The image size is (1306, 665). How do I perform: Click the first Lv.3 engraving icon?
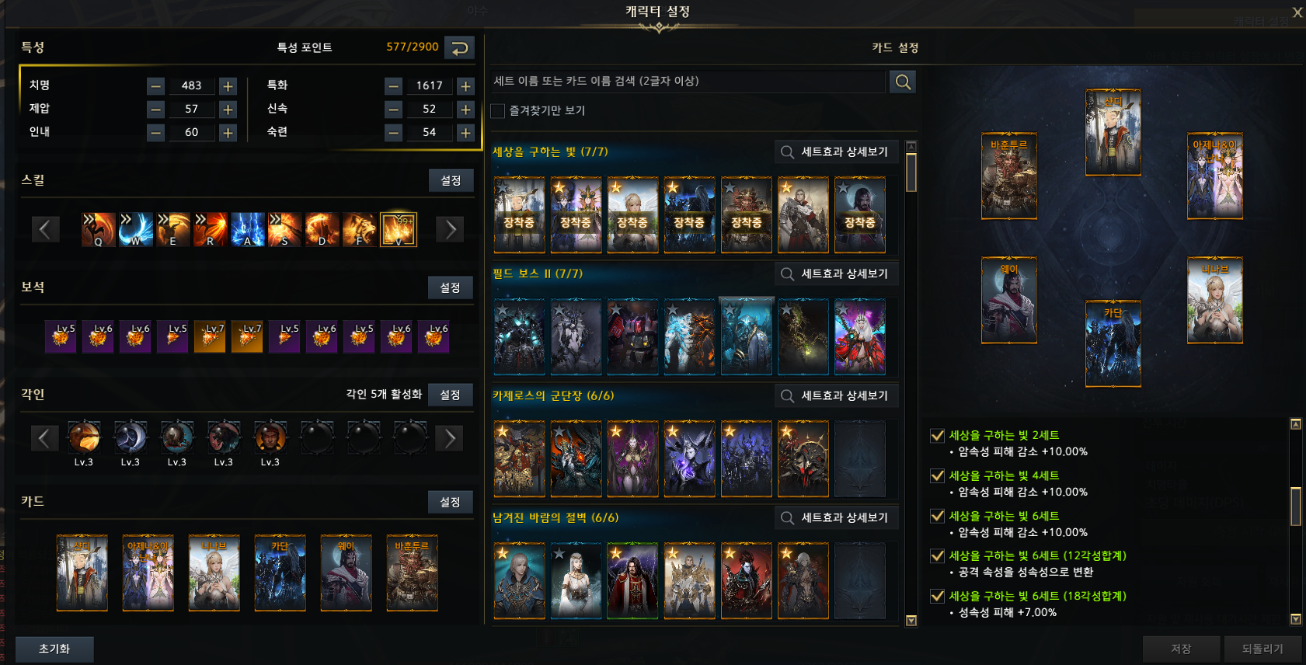tap(84, 437)
